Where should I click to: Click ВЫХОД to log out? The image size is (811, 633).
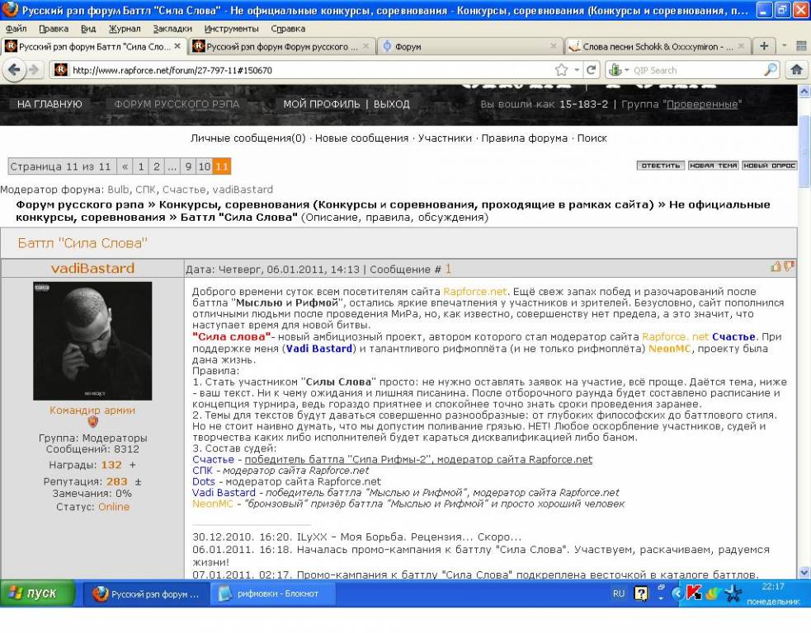point(392,104)
